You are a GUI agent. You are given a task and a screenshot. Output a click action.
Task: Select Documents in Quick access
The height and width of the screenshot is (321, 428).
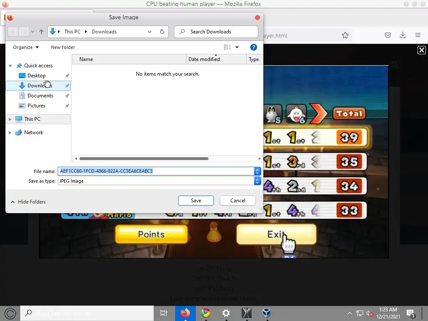click(x=40, y=96)
